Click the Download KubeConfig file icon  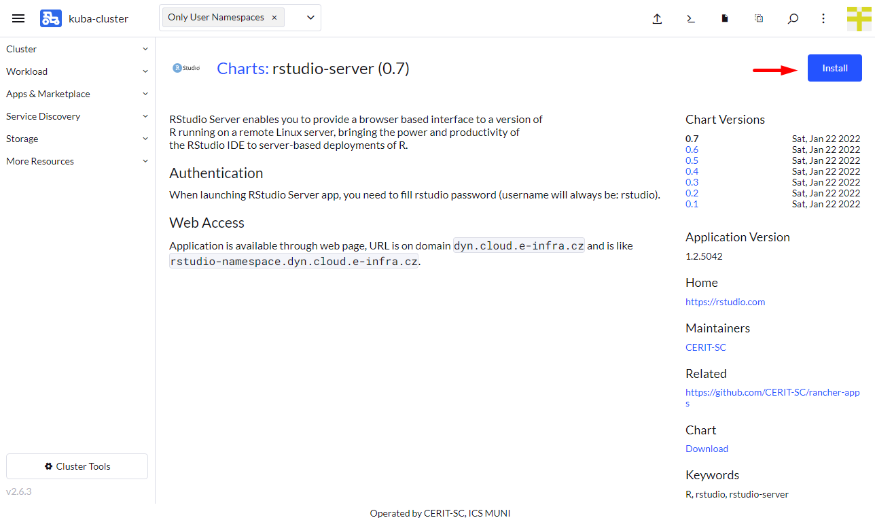(x=725, y=19)
